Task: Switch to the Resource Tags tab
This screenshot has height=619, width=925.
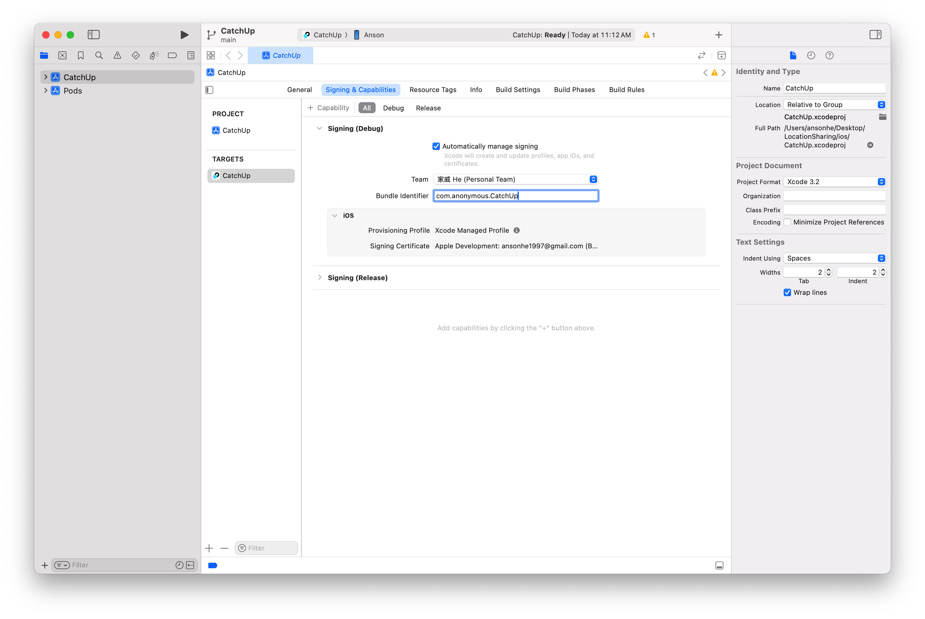Action: tap(433, 90)
